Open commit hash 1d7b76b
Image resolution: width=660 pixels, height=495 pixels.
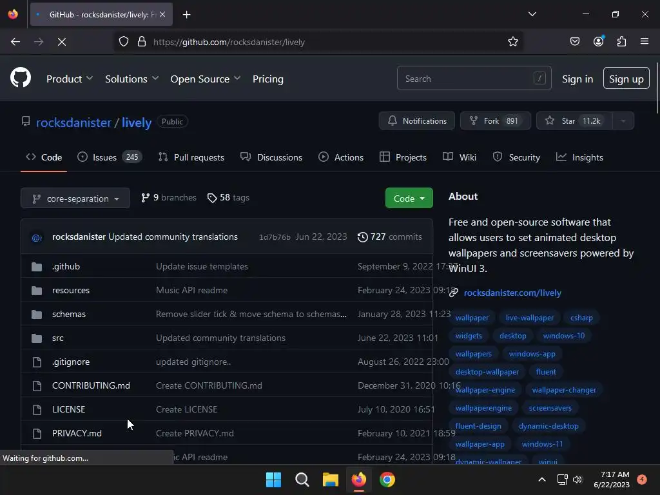click(x=275, y=237)
